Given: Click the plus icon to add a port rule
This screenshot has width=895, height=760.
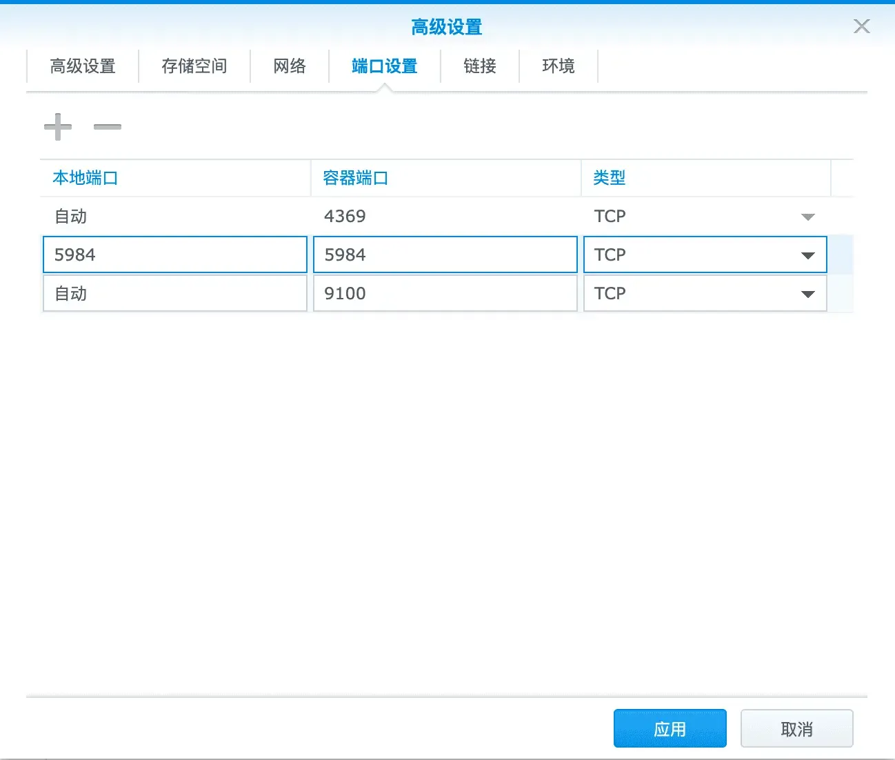Looking at the screenshot, I should point(58,127).
